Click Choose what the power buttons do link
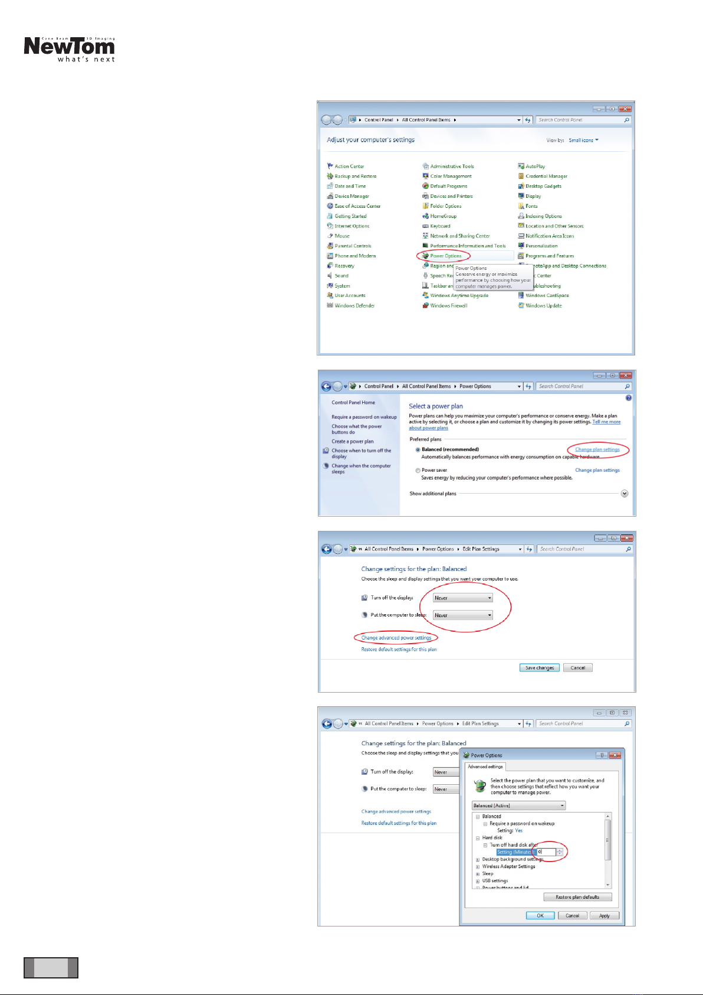The width and height of the screenshot is (703, 995). tap(357, 429)
